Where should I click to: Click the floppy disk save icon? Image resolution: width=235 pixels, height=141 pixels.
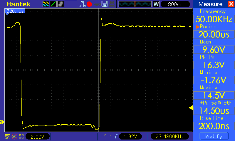(105, 4)
